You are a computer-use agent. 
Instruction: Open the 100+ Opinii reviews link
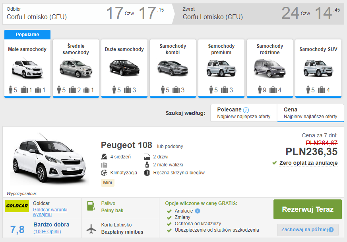coord(47,232)
